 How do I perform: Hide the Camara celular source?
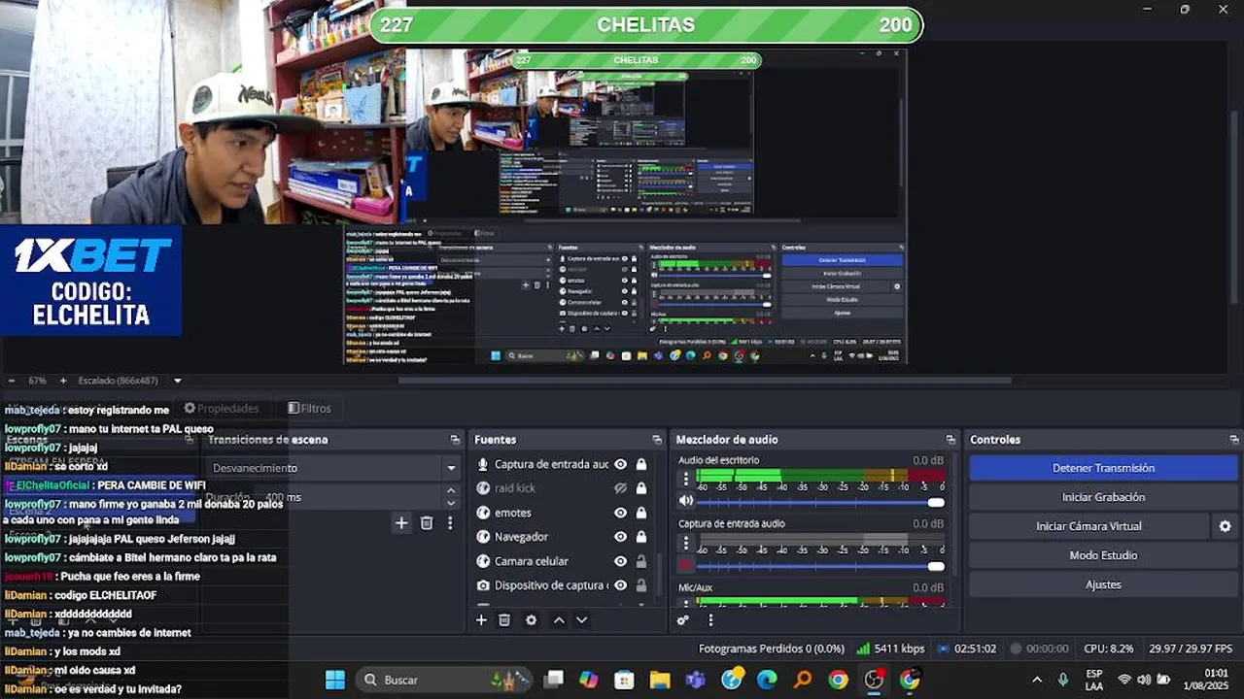coord(620,561)
